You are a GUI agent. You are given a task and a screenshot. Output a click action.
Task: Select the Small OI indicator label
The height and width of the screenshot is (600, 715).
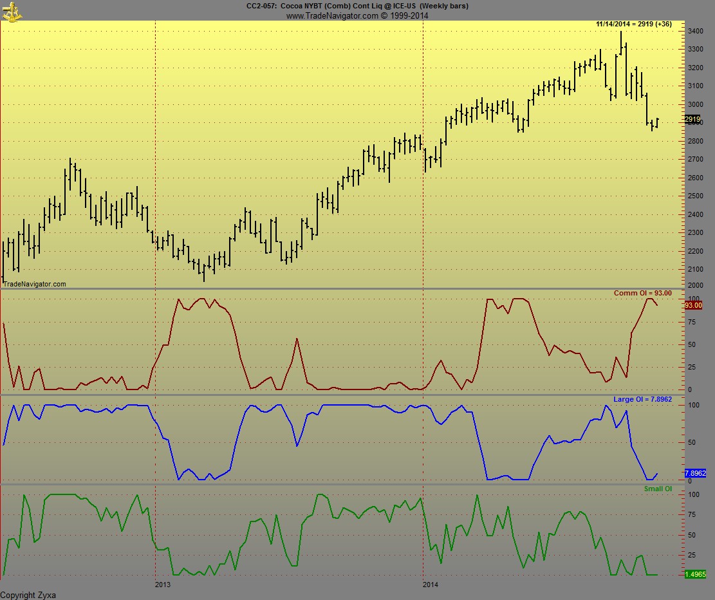pyautogui.click(x=658, y=489)
